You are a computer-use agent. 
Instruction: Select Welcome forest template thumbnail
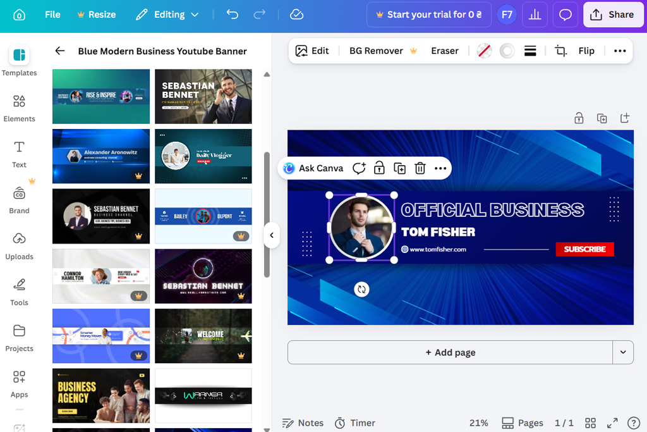coord(203,336)
